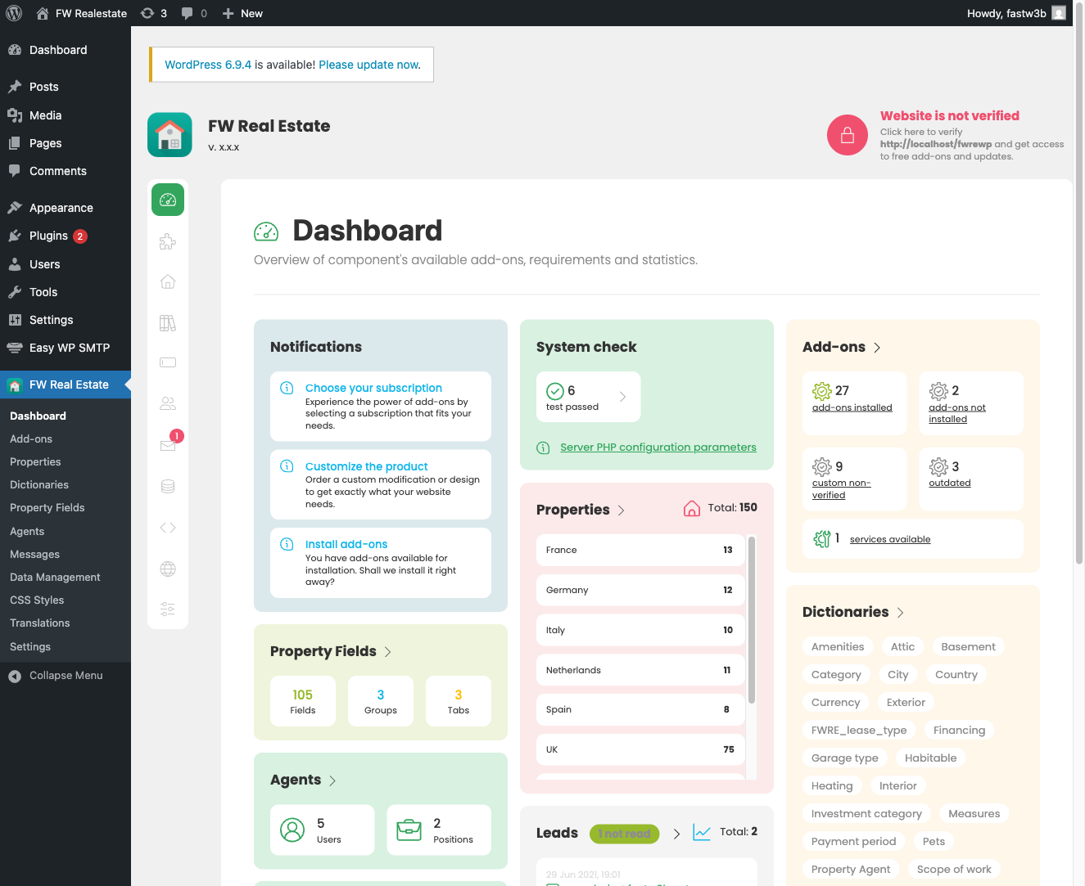1085x886 pixels.
Task: Open the Plugins menu item showing badge 2
Action: coord(51,236)
